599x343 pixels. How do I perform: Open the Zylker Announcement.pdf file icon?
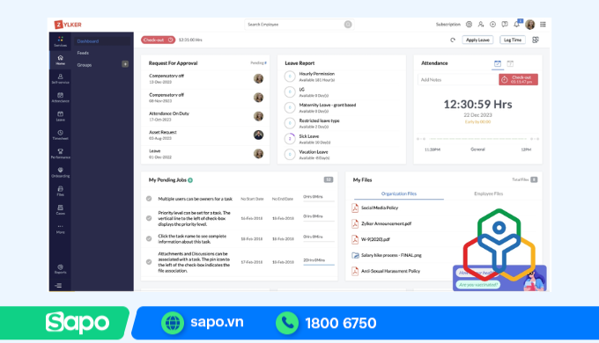tap(355, 223)
